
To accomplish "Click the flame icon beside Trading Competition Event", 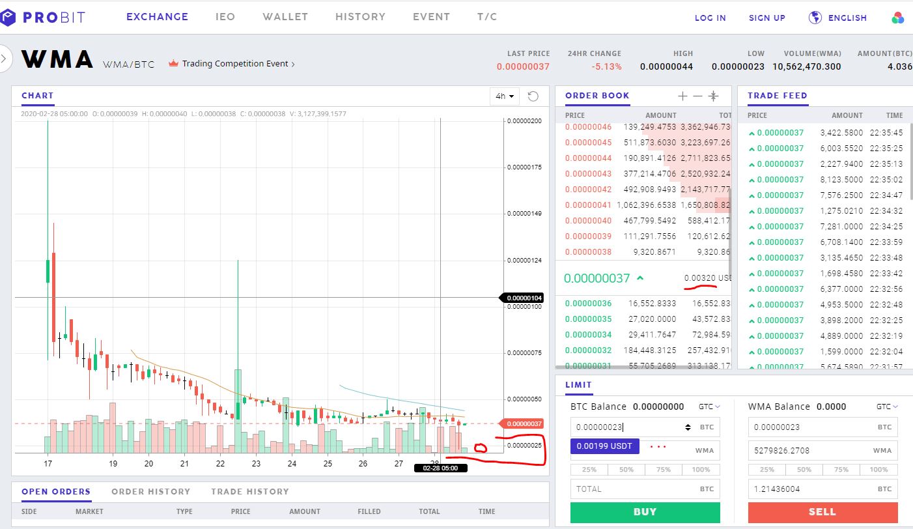I will point(173,64).
